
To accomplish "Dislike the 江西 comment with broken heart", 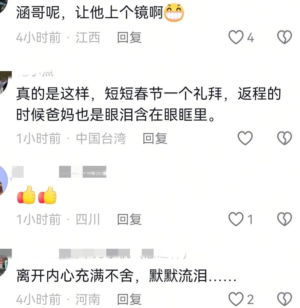I will (284, 37).
